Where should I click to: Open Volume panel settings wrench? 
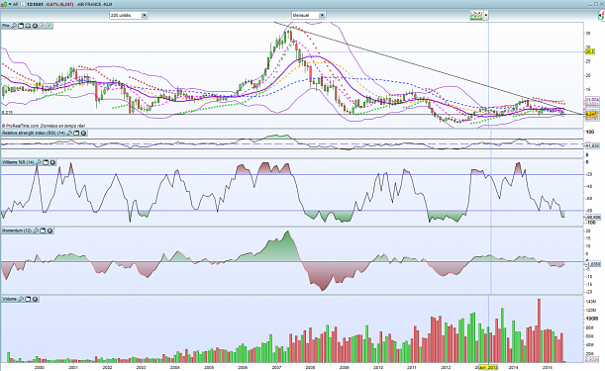click(21, 299)
